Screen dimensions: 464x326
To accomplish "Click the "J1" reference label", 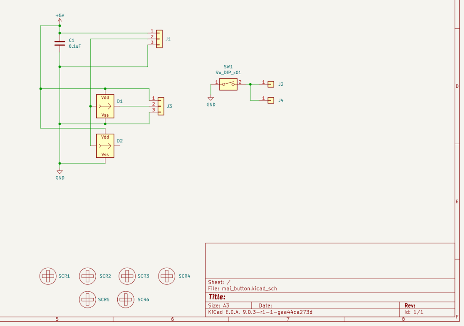I will [x=168, y=39].
